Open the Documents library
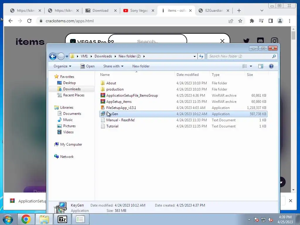Image resolution: width=300 pixels, height=225 pixels. (72, 114)
